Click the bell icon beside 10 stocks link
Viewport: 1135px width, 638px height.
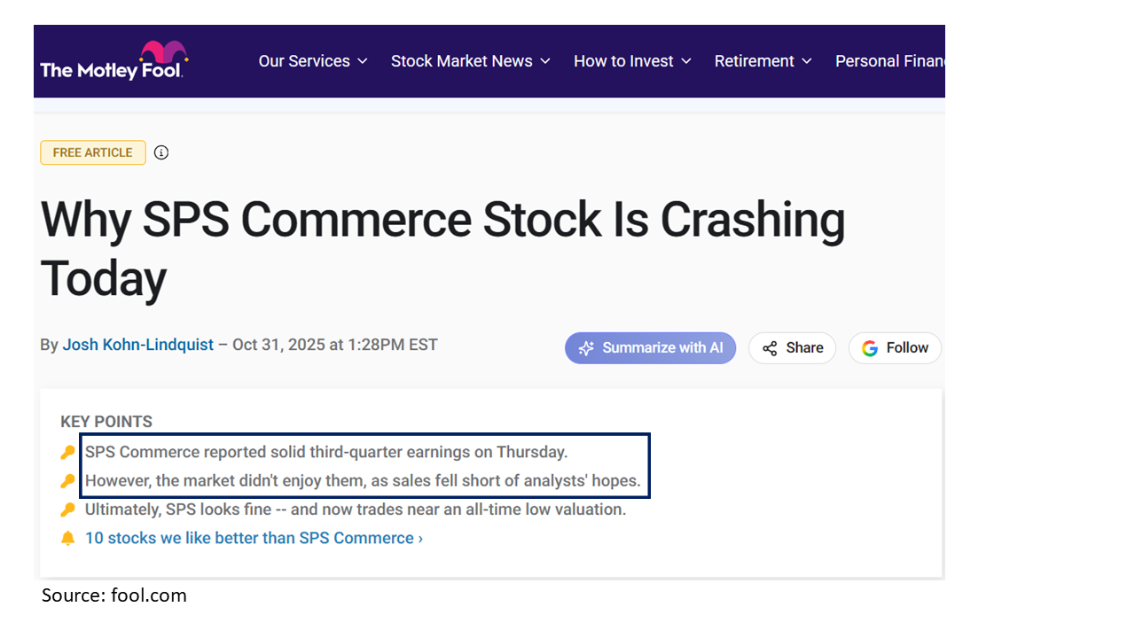click(68, 538)
